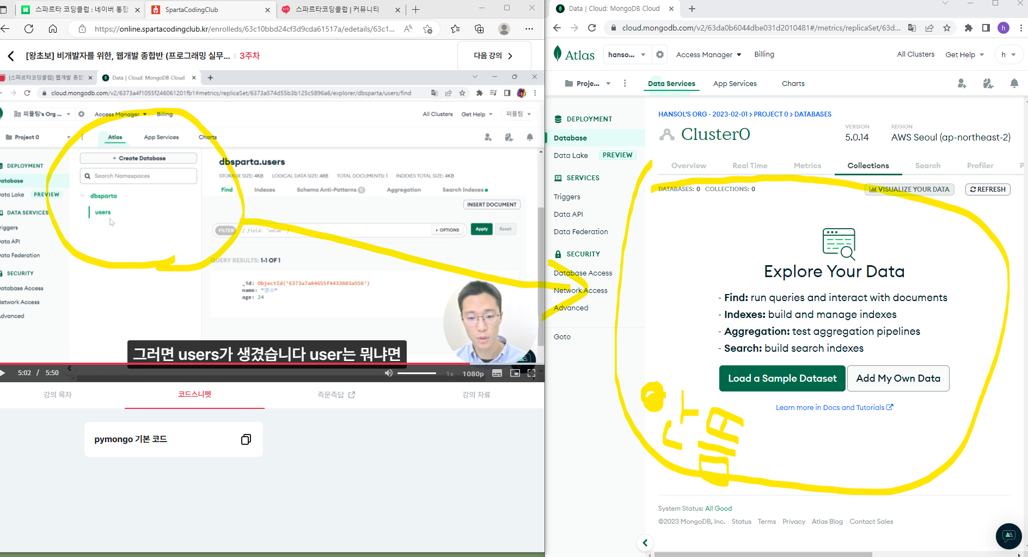Click Load a Sample Dataset

pos(782,378)
